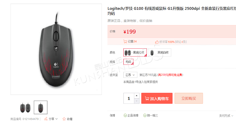The height and width of the screenshot is (130, 236).
Task: Click the 立即购买 buy now button
Action: click(x=189, y=98)
